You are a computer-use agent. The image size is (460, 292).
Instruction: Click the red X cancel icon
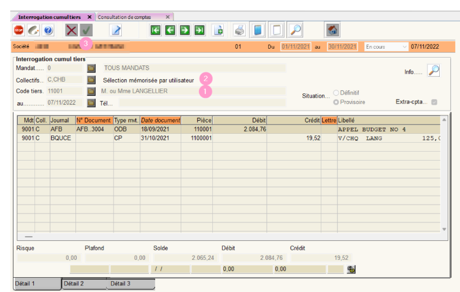(72, 30)
